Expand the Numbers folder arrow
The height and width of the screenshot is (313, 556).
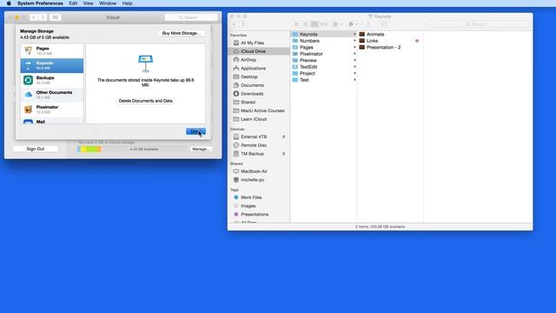click(x=354, y=41)
